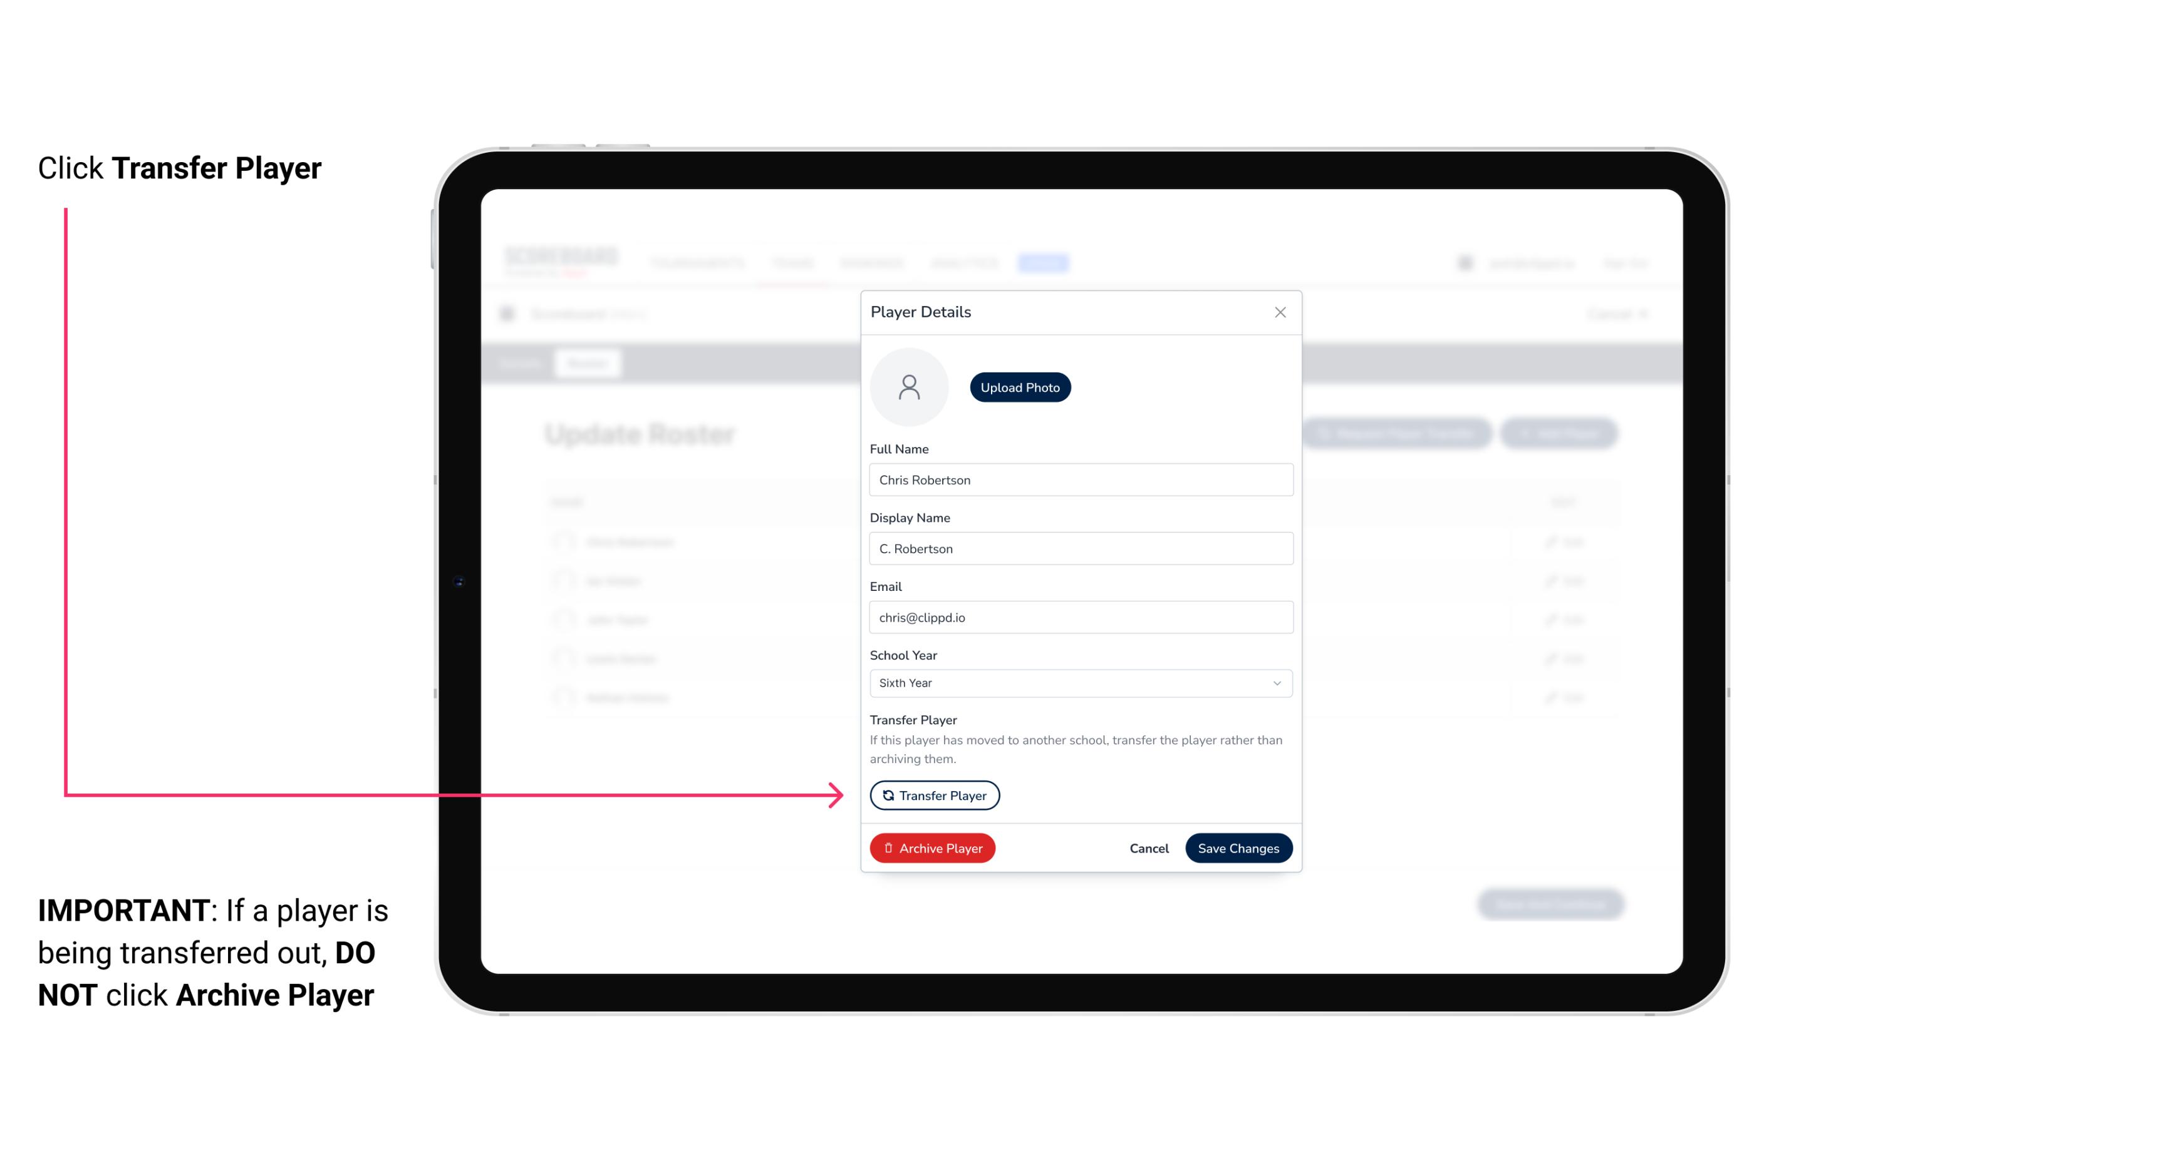Viewport: 2163px width, 1163px height.
Task: Click the Display Name input field
Action: [x=1079, y=548]
